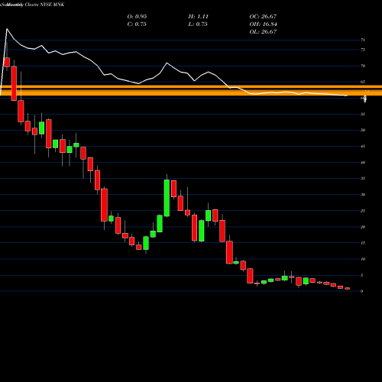Click the 25 price axis label
Screen dimensions: 382x382
pos(363,211)
